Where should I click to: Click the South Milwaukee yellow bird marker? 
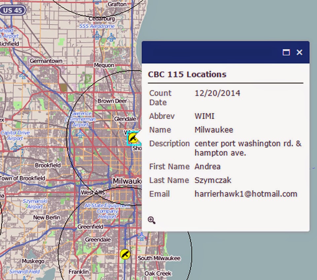click(125, 254)
